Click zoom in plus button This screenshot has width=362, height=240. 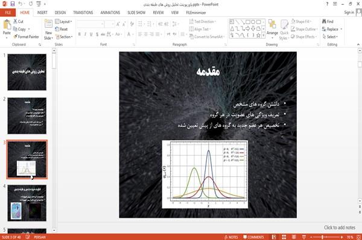coord(341,237)
